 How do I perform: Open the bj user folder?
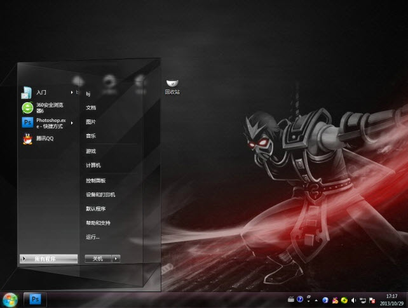pyautogui.click(x=88, y=93)
